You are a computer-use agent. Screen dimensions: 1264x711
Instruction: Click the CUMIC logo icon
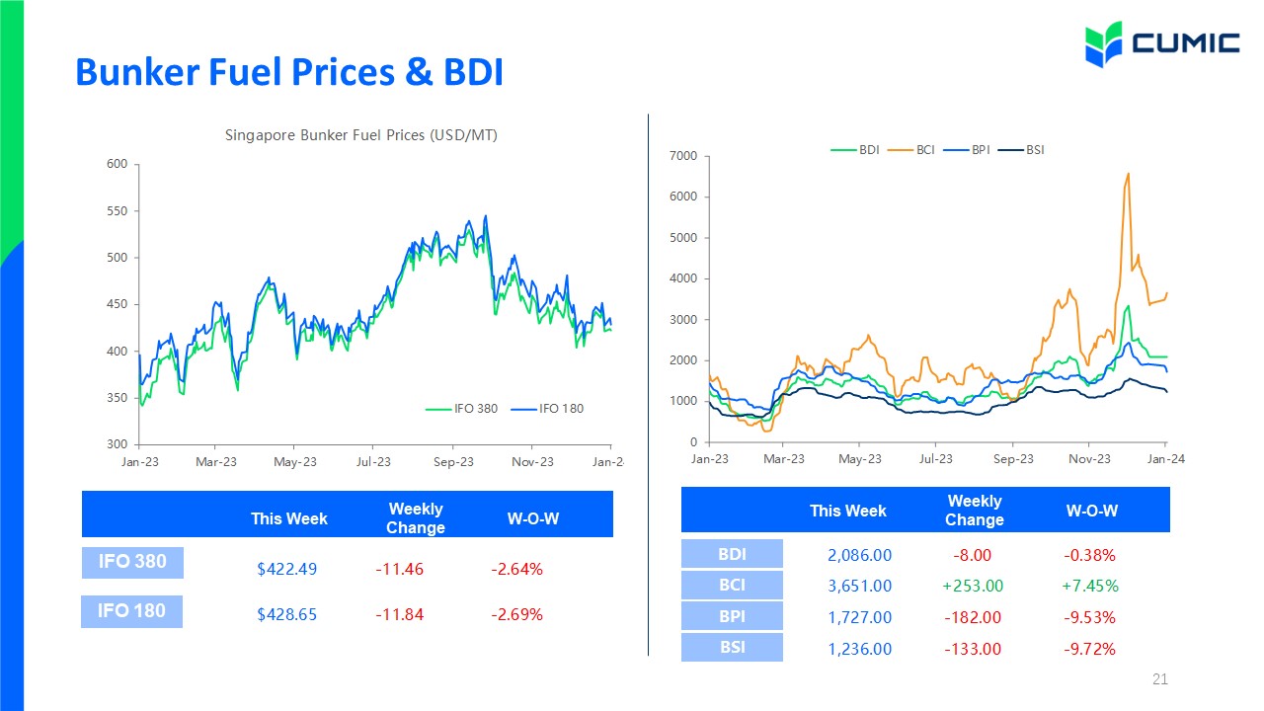[x=1105, y=43]
